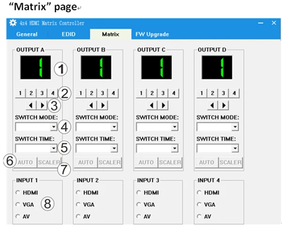The width and height of the screenshot is (282, 228).
Task: Select VGA radio for Input 1
Action: tap(18, 204)
